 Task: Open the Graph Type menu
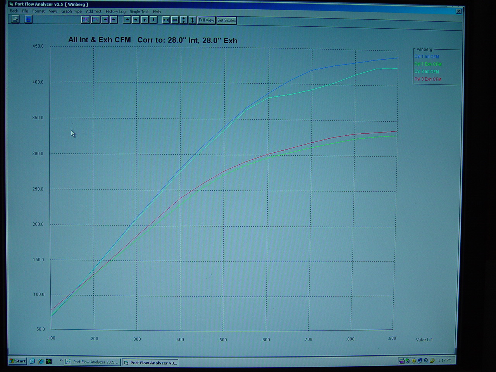point(71,11)
